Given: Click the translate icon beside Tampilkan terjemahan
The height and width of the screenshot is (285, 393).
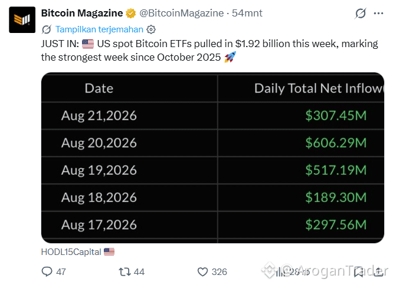Looking at the screenshot, I should pyautogui.click(x=47, y=29).
